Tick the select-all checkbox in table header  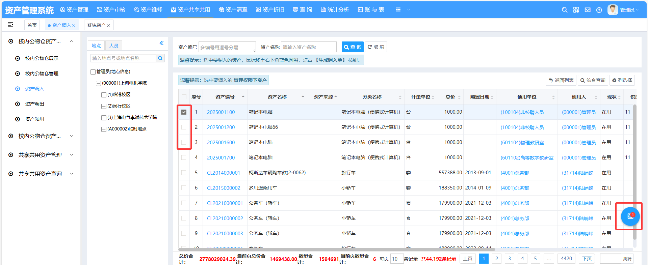[x=184, y=97]
